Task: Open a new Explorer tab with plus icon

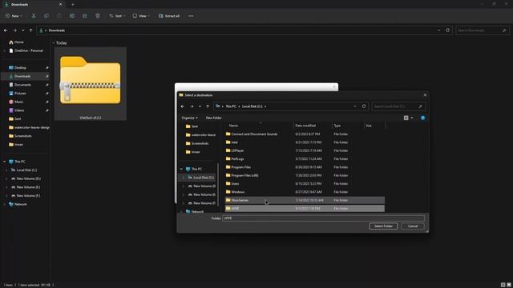Action: click(x=73, y=5)
